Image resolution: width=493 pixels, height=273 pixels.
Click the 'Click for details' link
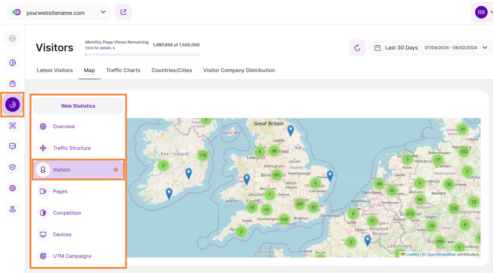click(100, 48)
